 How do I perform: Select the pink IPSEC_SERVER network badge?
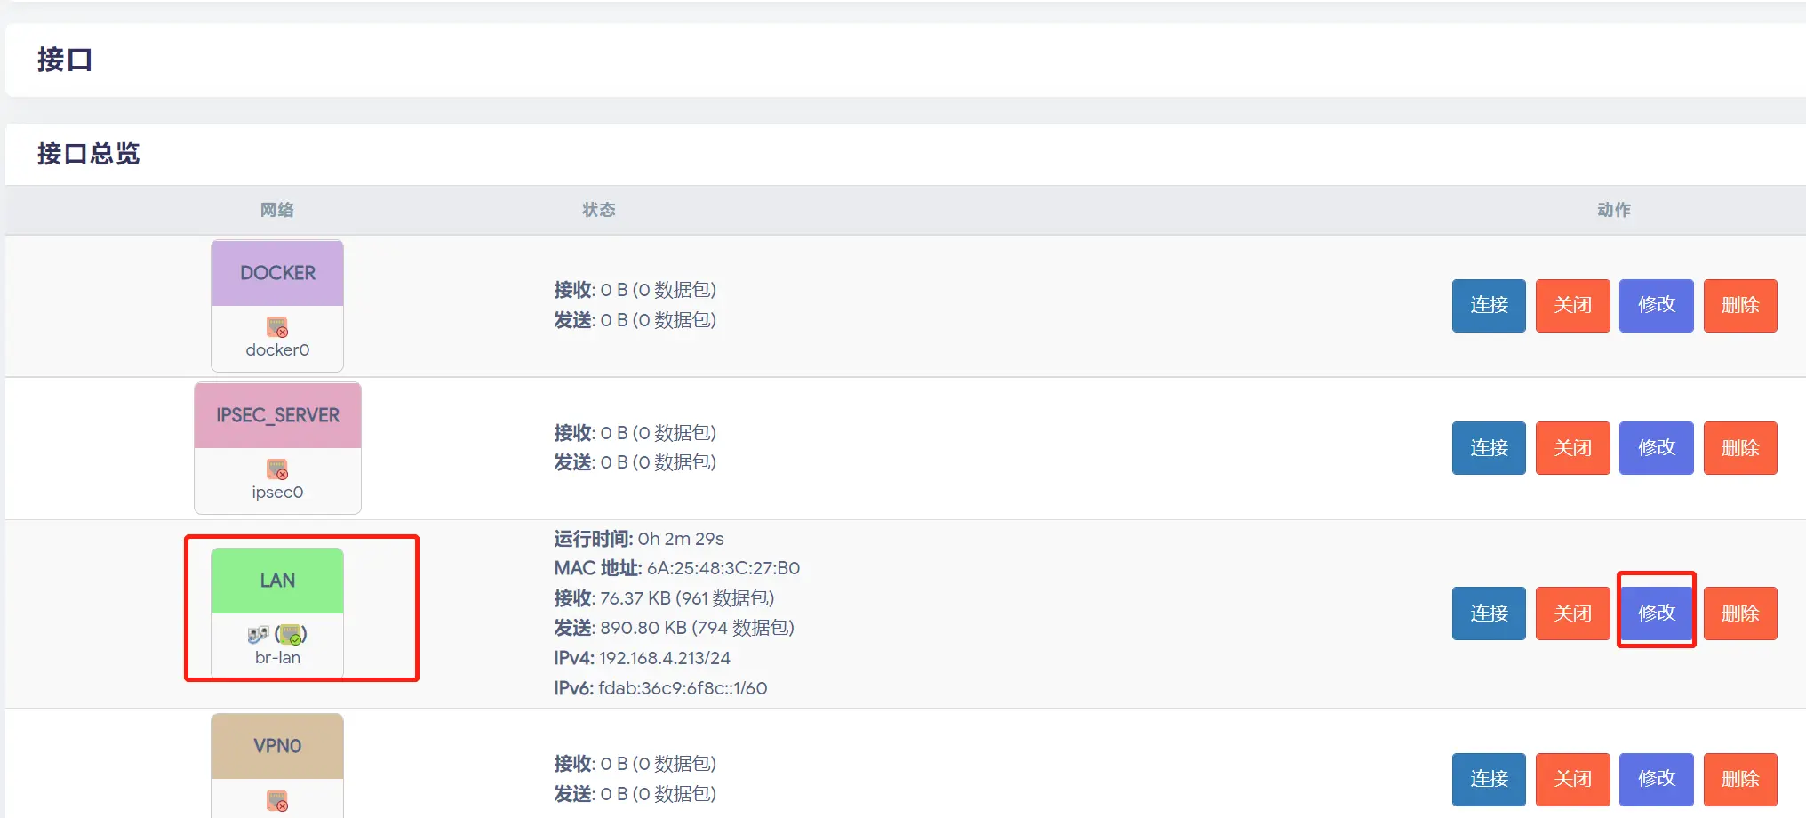coord(277,415)
